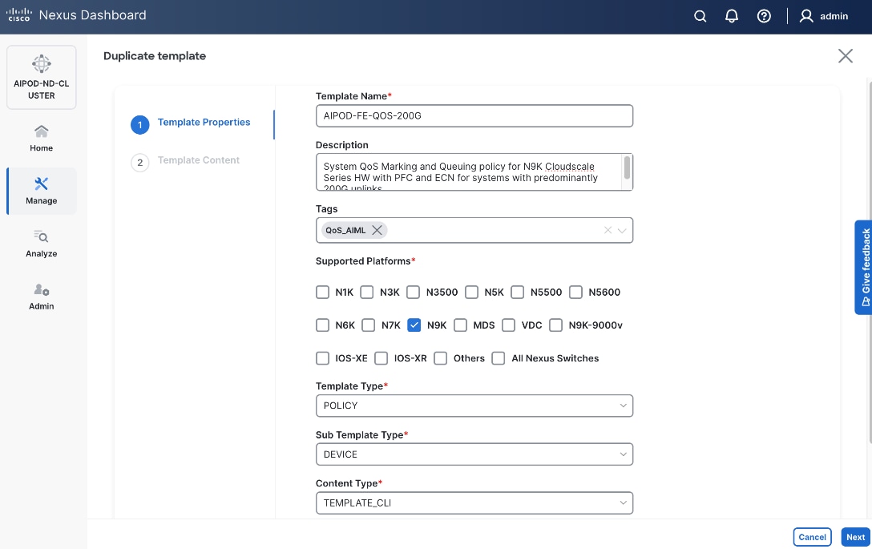Remove the QoS_AIML tag
The width and height of the screenshot is (872, 549).
tap(377, 230)
